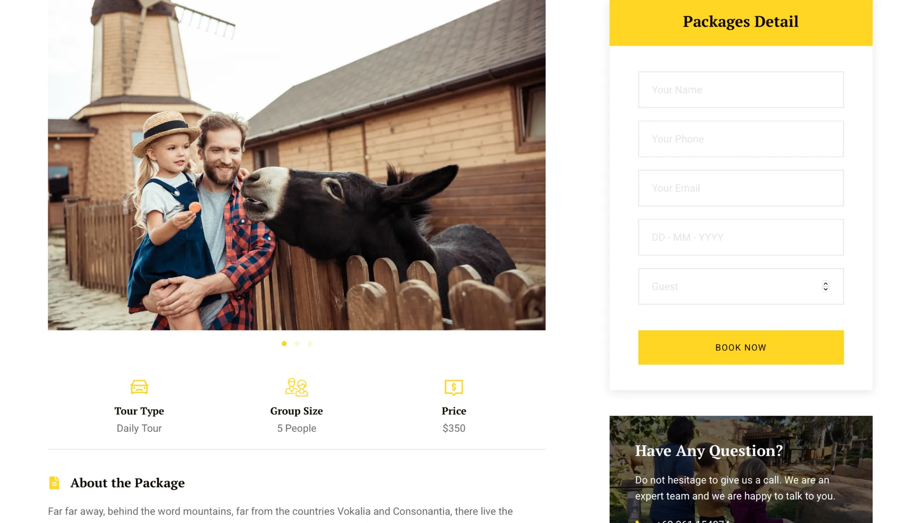Click the Have Any Question? banner
This screenshot has width=904, height=523.
[x=741, y=469]
